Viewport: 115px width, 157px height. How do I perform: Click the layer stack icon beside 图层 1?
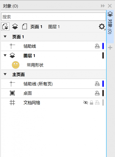[x=12, y=55]
